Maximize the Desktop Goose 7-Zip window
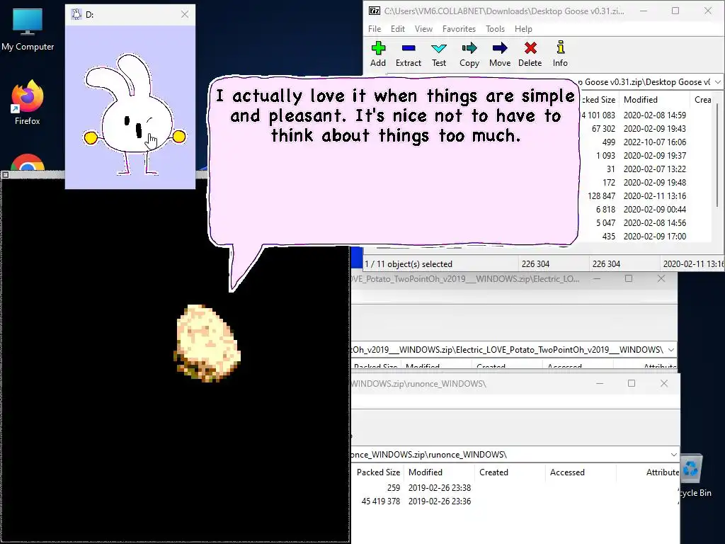The height and width of the screenshot is (544, 725). 675,11
